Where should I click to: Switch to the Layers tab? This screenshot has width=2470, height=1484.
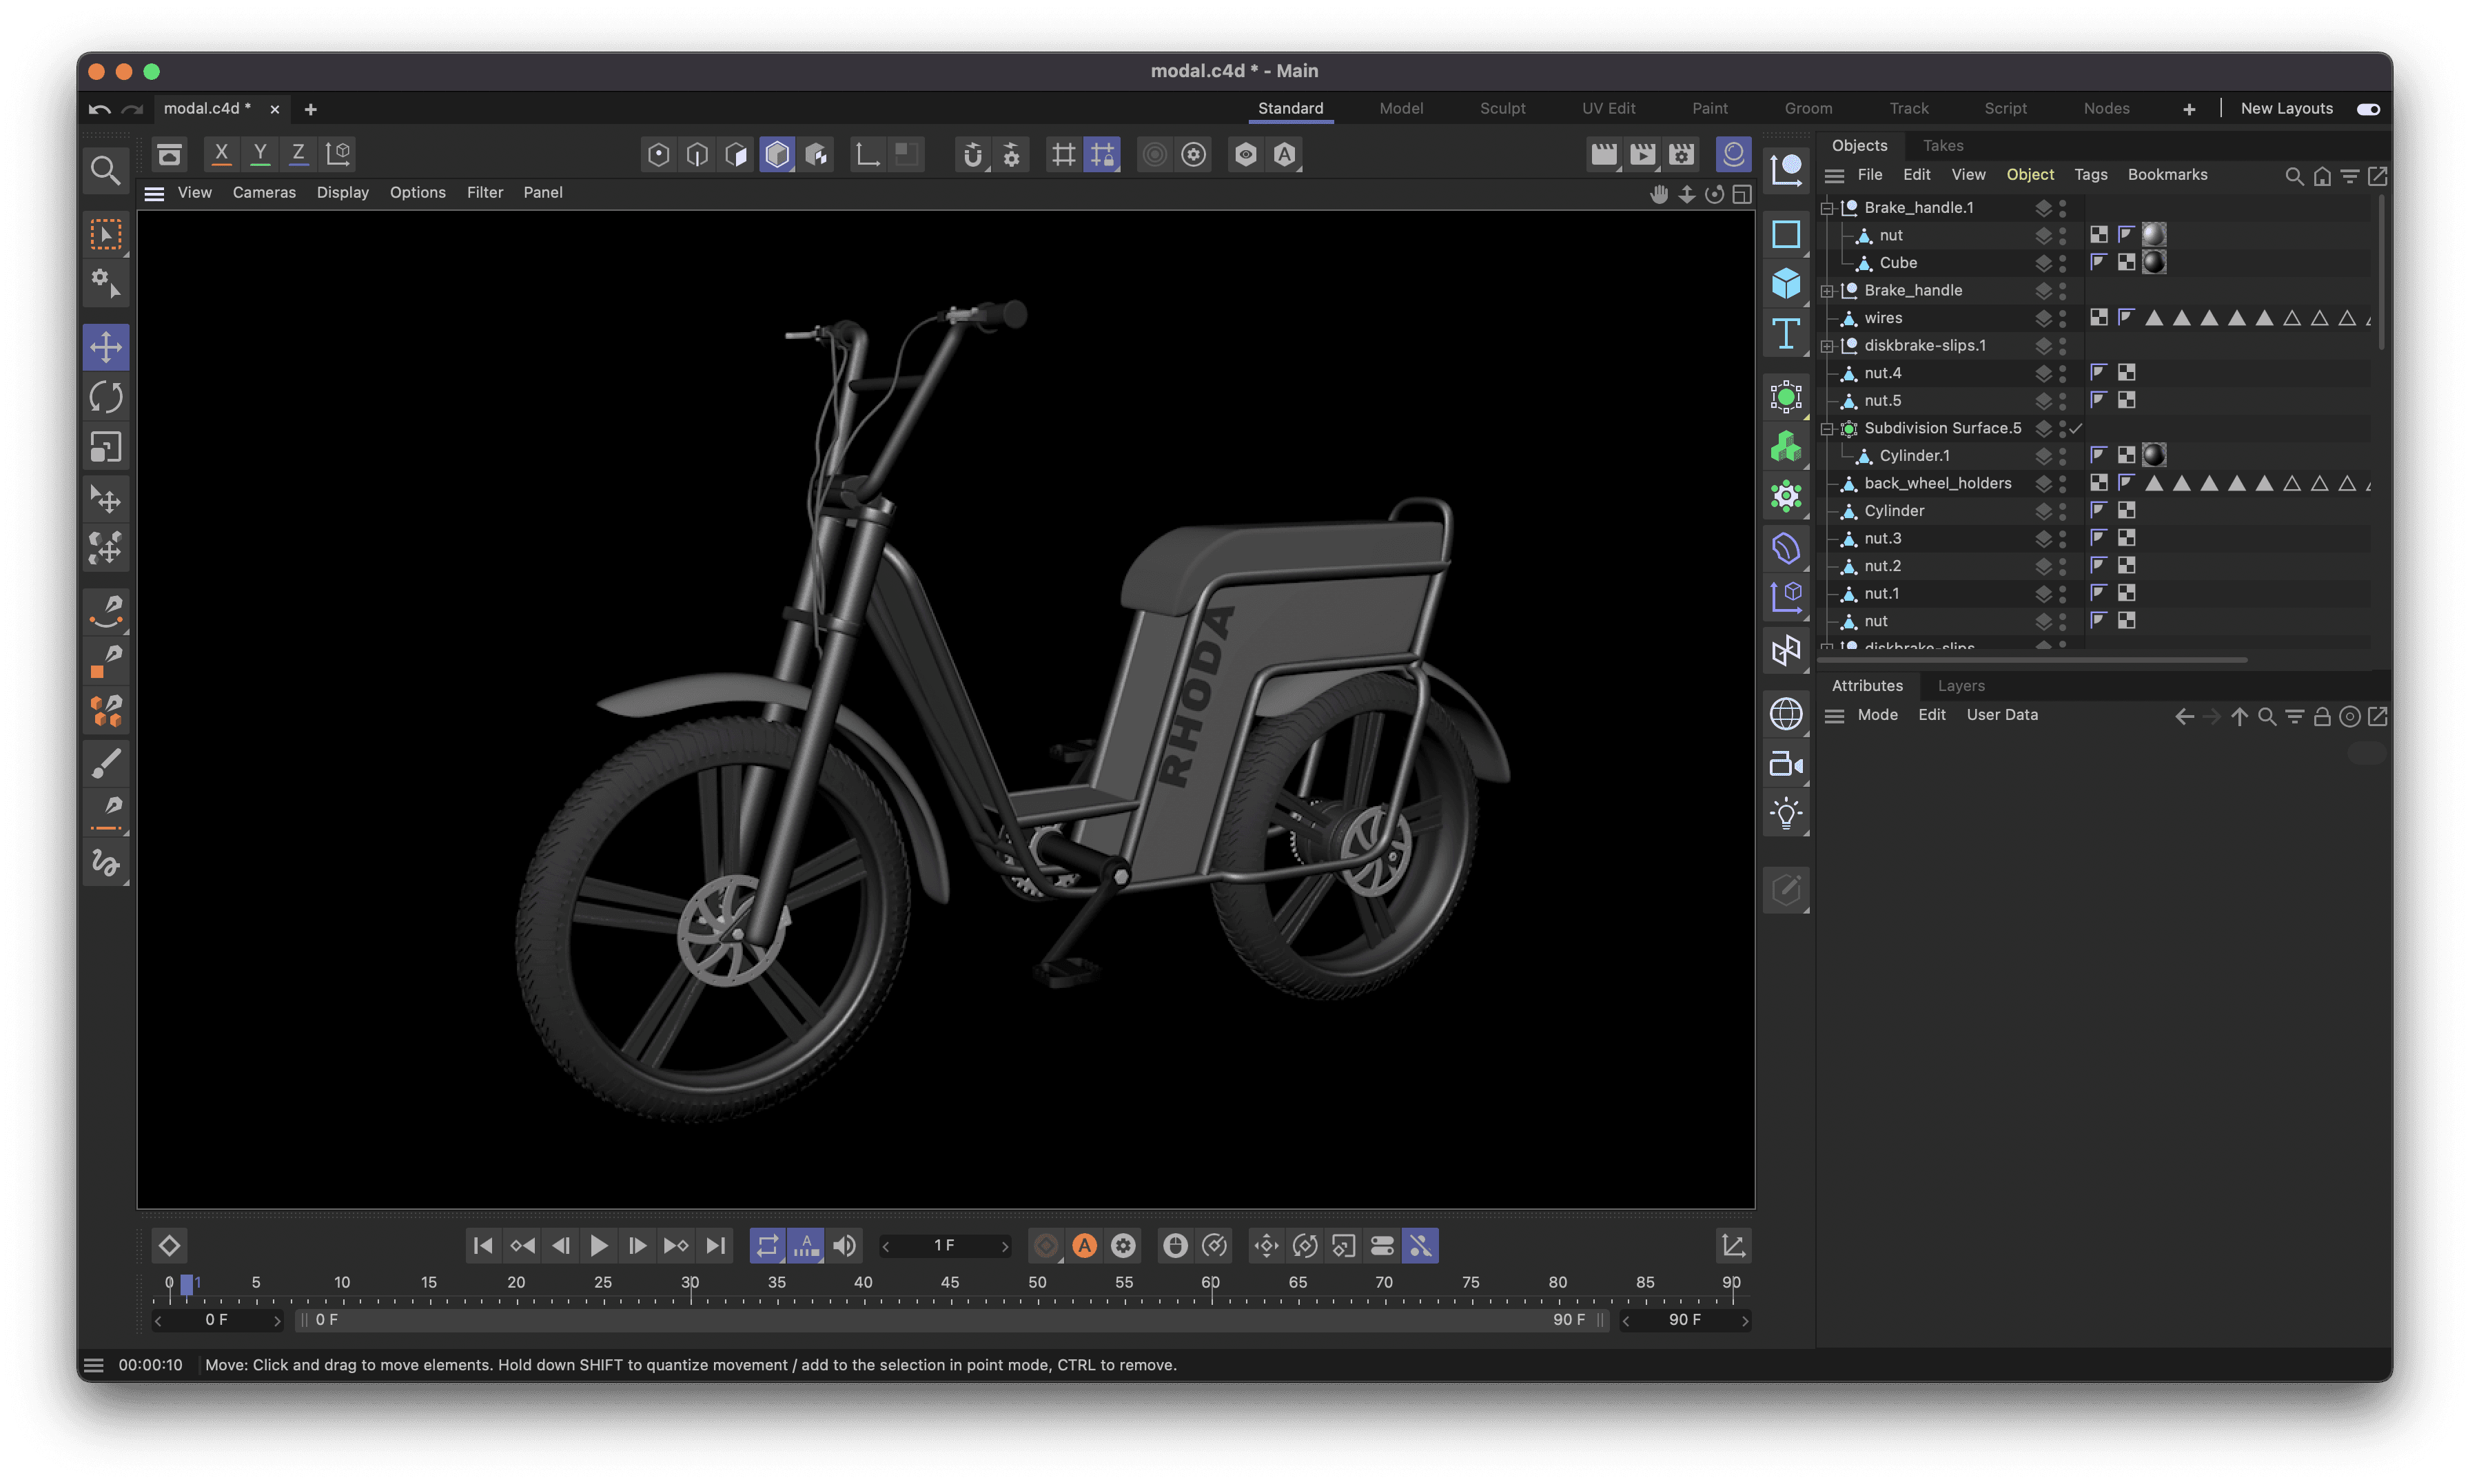(1960, 685)
